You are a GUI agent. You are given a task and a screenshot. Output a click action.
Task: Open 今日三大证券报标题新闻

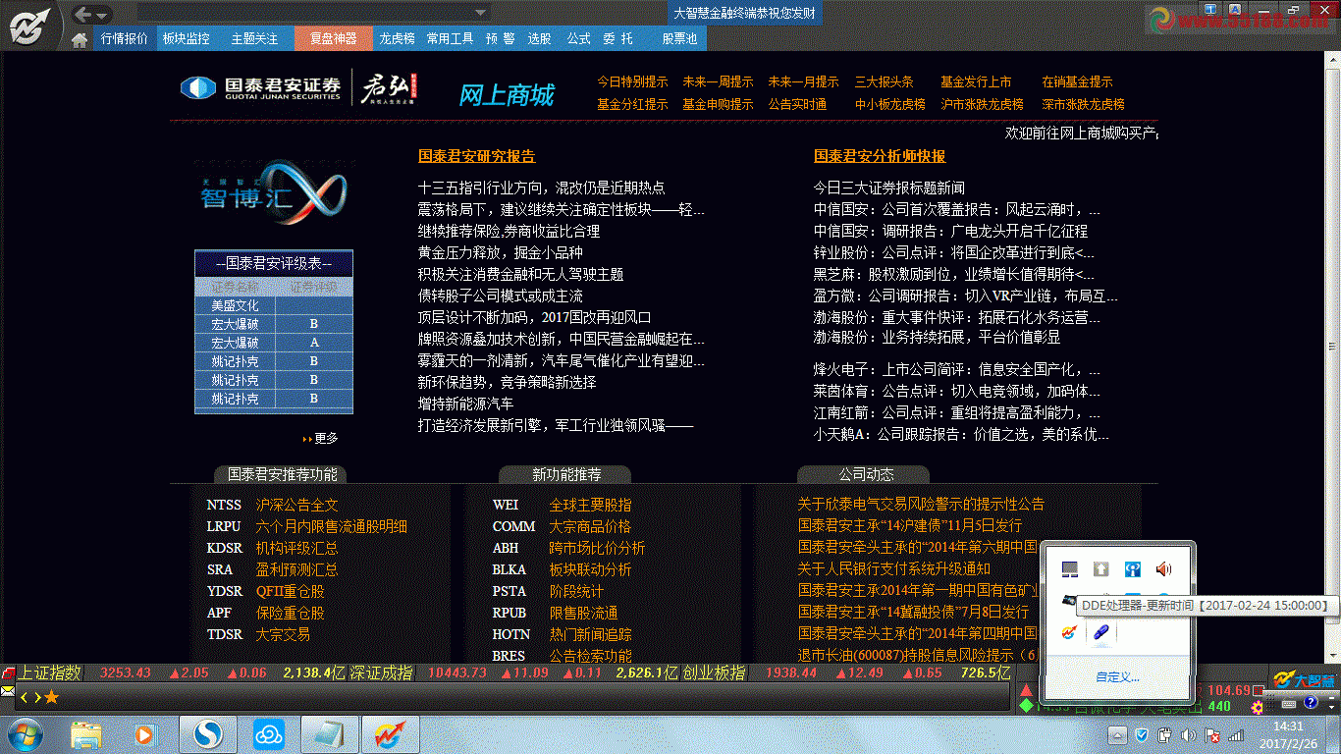[889, 188]
